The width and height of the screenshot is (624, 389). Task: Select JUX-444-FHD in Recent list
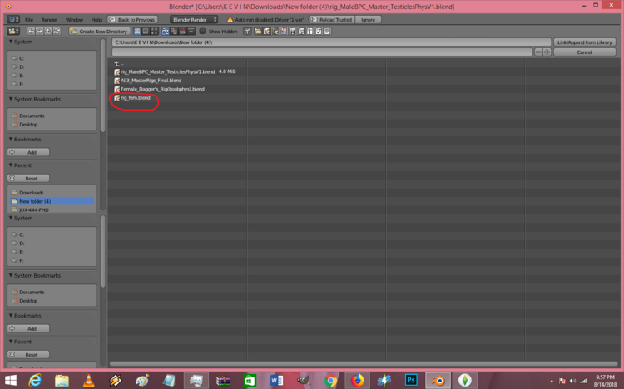[x=52, y=209]
